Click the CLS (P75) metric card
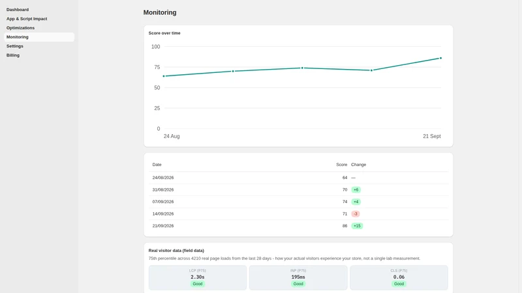522x293 pixels. tap(399, 277)
